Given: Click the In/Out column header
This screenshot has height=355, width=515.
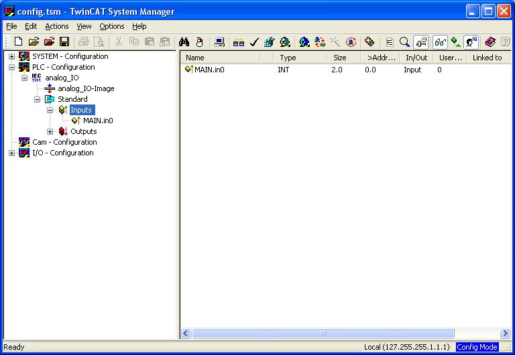Looking at the screenshot, I should coord(416,58).
